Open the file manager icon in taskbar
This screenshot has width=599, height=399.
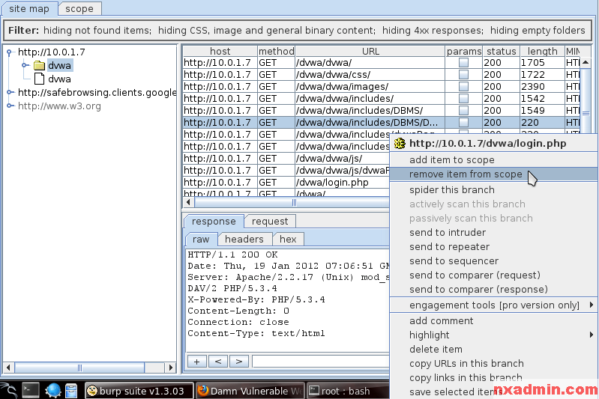pos(71,390)
